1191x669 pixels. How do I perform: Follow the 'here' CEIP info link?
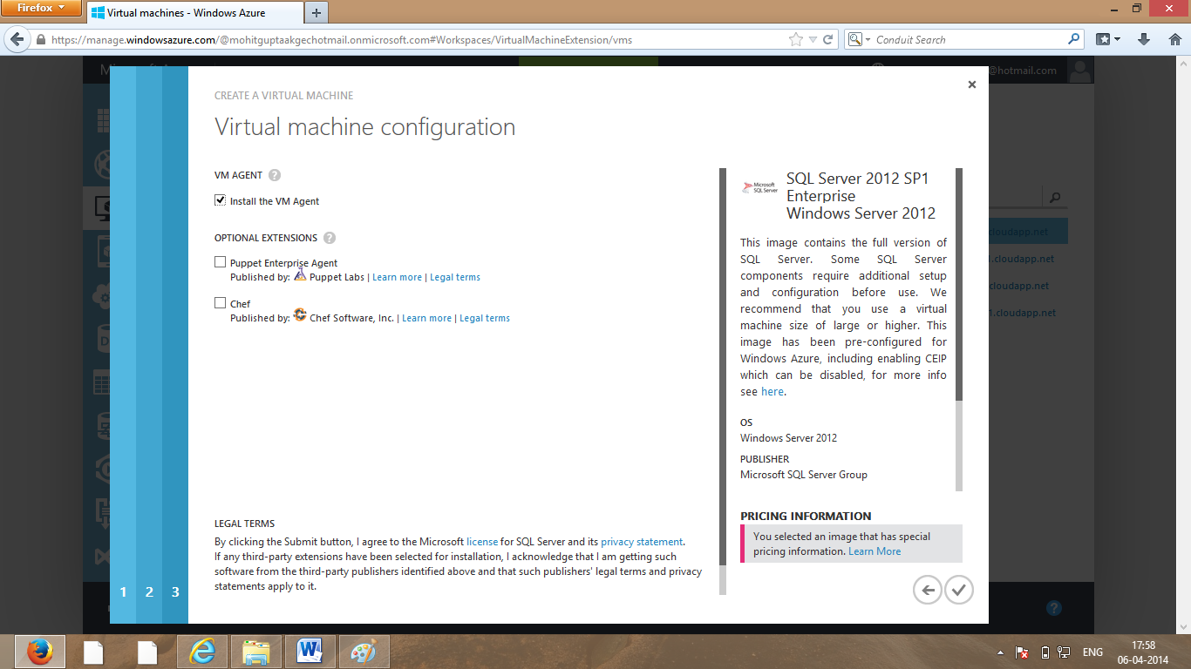click(x=772, y=392)
